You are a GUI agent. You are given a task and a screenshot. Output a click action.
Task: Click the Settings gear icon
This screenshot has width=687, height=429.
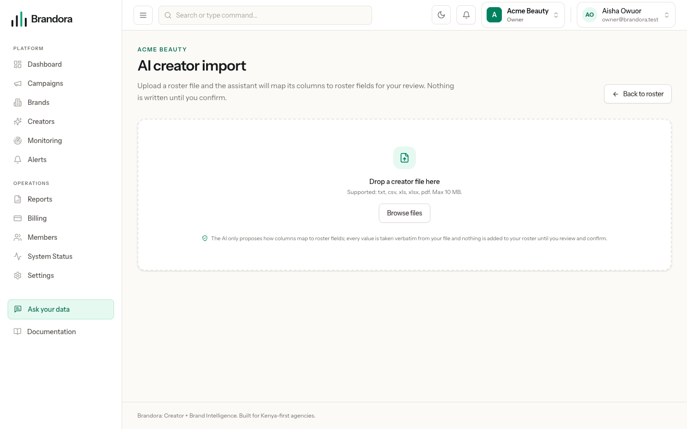click(18, 276)
